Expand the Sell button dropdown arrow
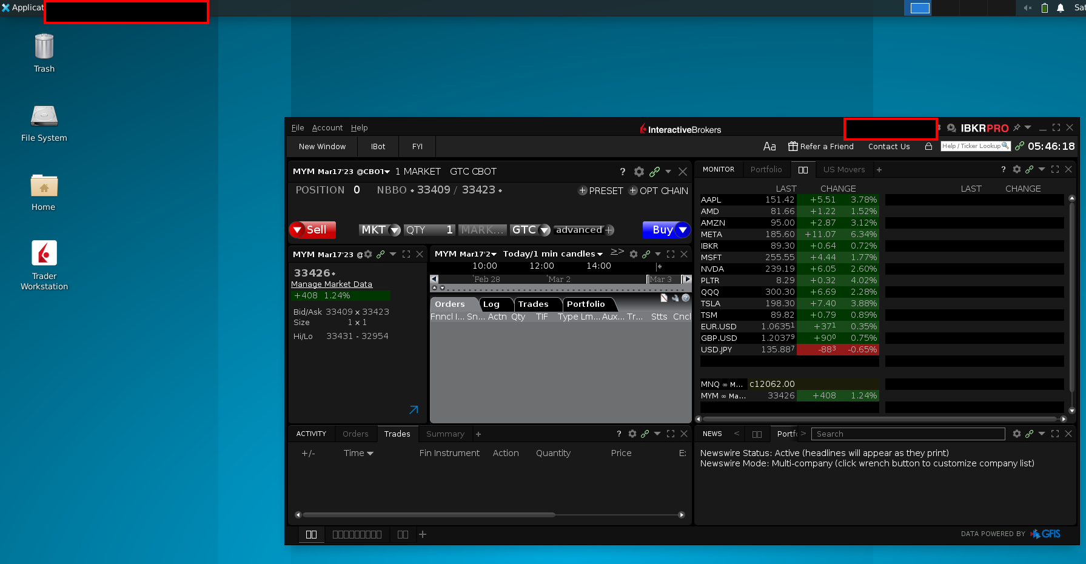Screen dimensions: 1086x564 click(x=297, y=230)
